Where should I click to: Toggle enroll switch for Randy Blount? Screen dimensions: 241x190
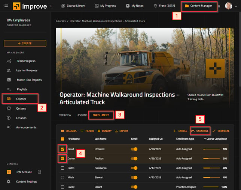[x=134, y=187]
